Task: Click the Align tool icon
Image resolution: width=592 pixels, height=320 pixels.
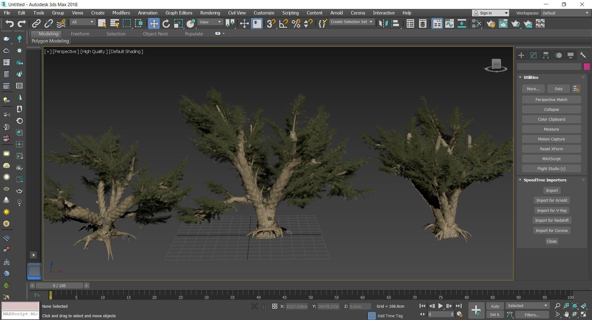Action: (396, 24)
